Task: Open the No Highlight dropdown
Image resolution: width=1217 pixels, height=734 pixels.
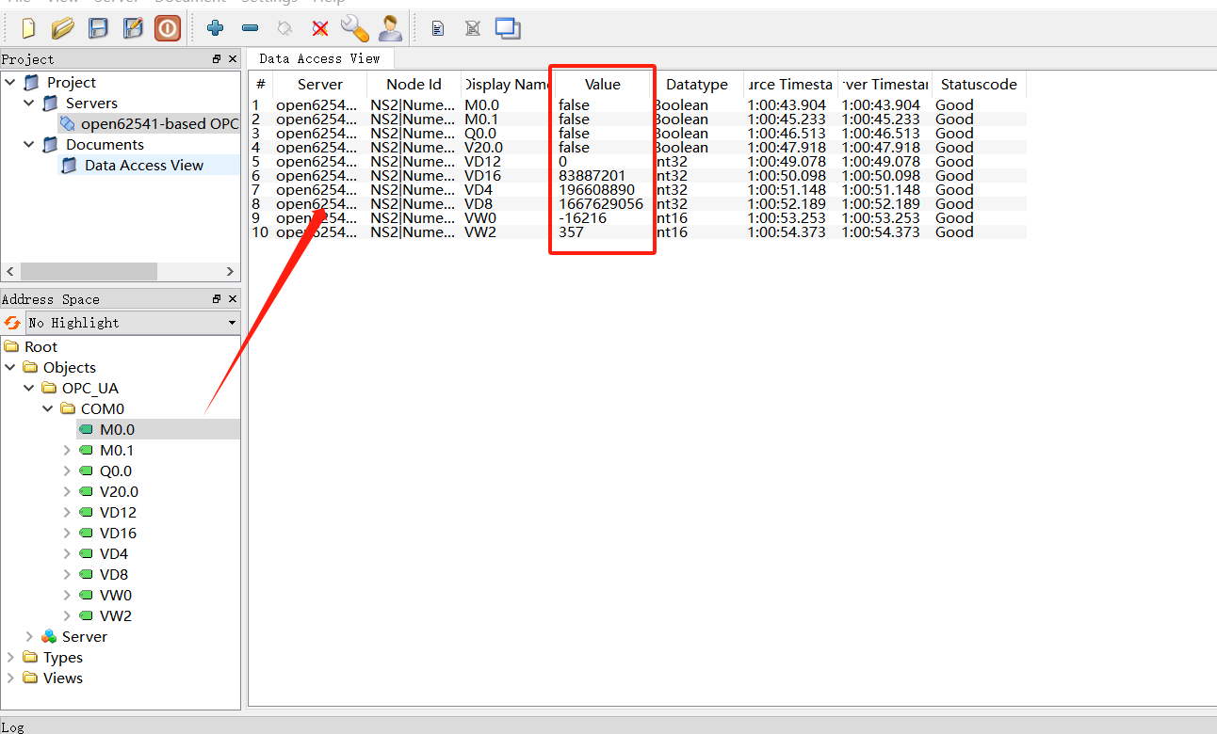Action: (x=132, y=323)
